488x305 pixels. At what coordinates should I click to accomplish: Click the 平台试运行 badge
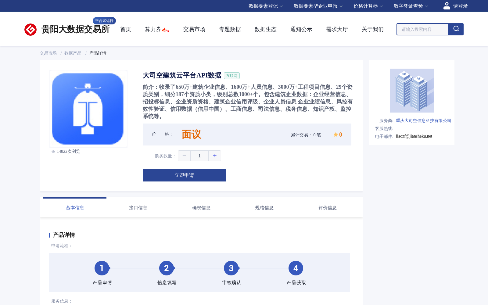(x=104, y=21)
